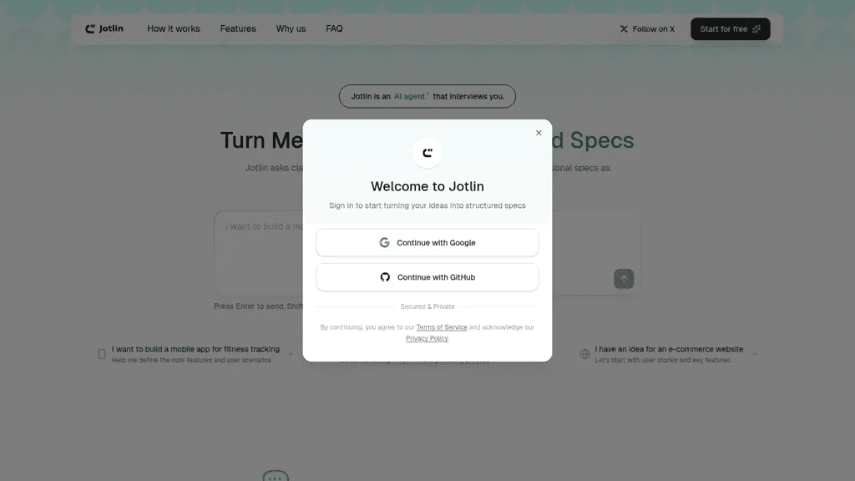Click the GitHub octocat icon
The image size is (855, 481).
[385, 277]
